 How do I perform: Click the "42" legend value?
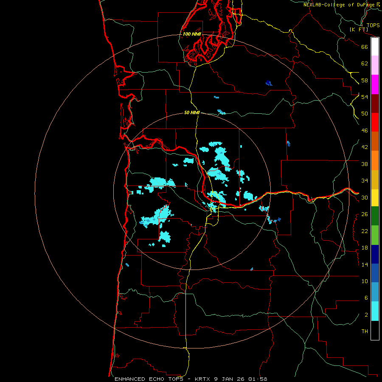(x=365, y=147)
